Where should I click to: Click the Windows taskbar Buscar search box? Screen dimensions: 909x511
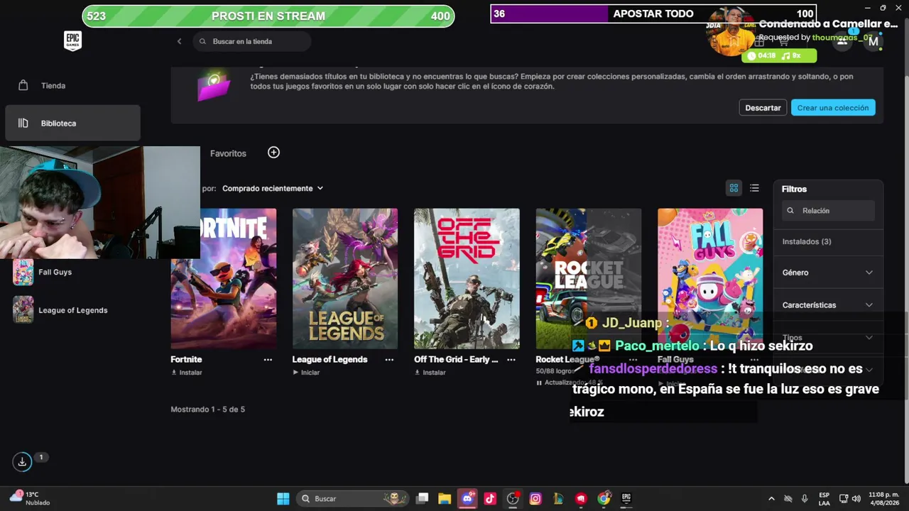point(354,498)
